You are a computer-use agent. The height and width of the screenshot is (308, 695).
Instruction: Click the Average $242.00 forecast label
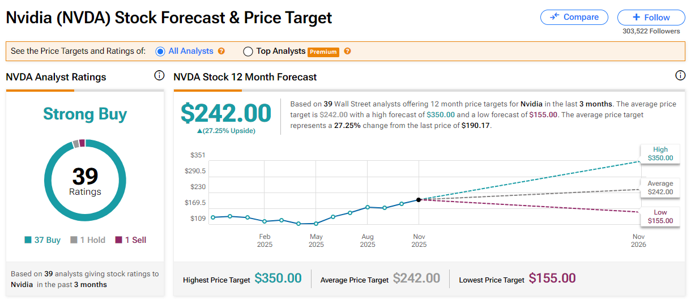[660, 188]
